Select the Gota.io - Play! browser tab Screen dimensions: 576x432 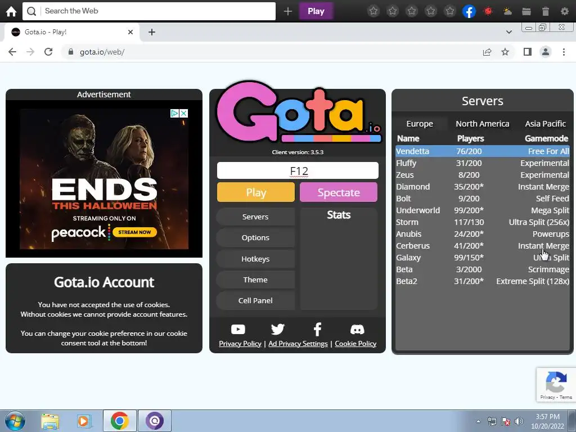pos(72,32)
